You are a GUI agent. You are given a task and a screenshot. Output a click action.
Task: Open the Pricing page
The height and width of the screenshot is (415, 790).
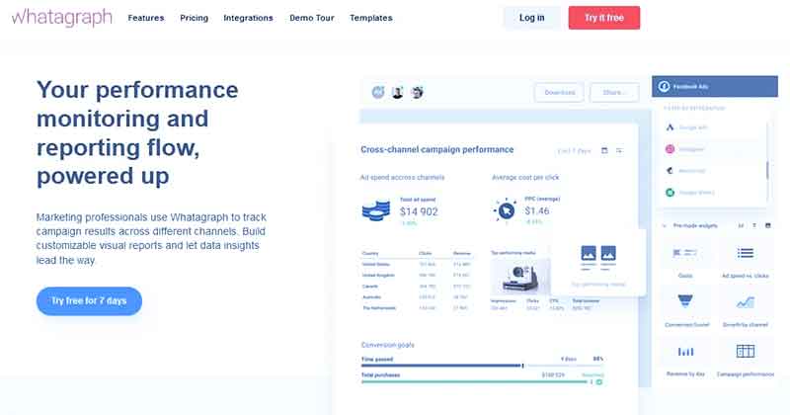click(x=194, y=18)
